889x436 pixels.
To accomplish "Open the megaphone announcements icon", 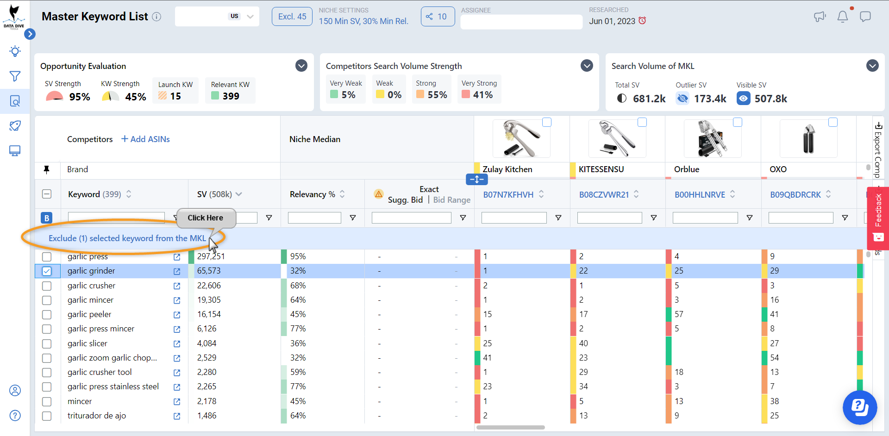I will pyautogui.click(x=820, y=17).
